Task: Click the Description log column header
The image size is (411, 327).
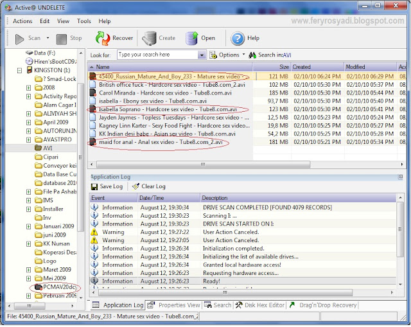Action: tap(298, 198)
